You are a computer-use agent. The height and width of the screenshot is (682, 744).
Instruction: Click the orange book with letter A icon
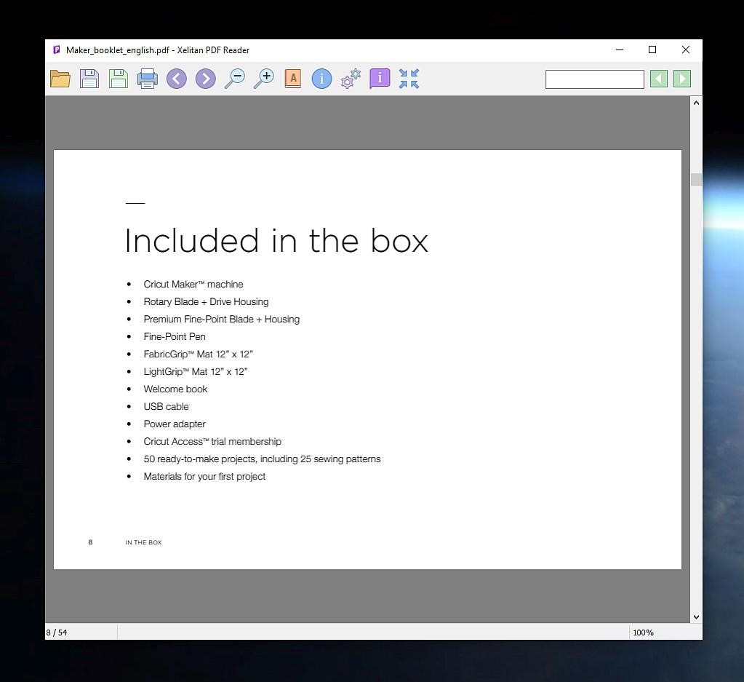293,79
